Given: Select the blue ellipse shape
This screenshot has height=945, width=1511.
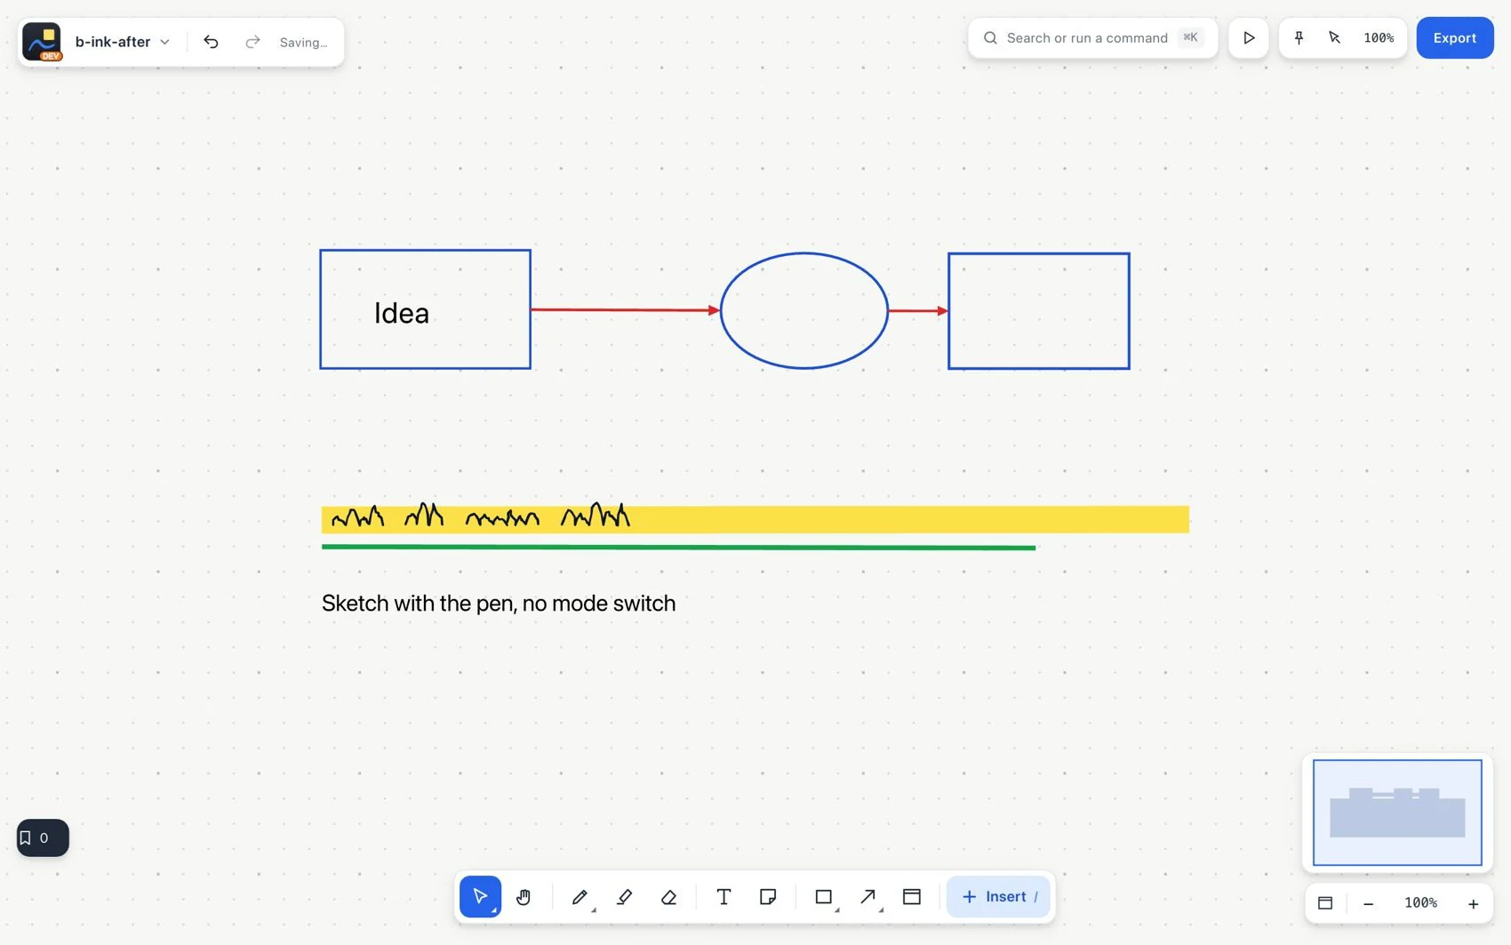Looking at the screenshot, I should [803, 310].
